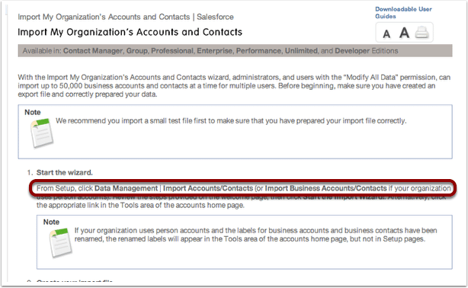The width and height of the screenshot is (468, 288).
Task: Click the notepad icon in person accounts Note
Action: tap(60, 242)
